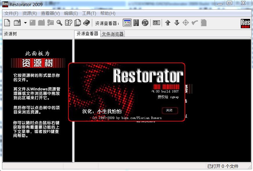253x171 pixels.
Task: Open the 工具(T) menu
Action: click(89, 13)
